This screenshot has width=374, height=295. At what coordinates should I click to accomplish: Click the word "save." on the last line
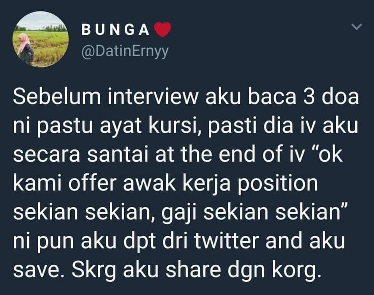(39, 269)
